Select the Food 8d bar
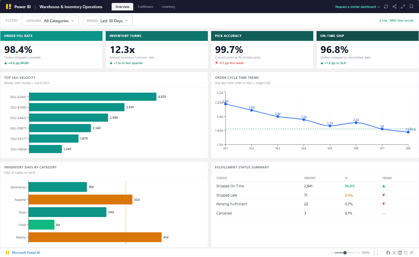 (x=42, y=225)
